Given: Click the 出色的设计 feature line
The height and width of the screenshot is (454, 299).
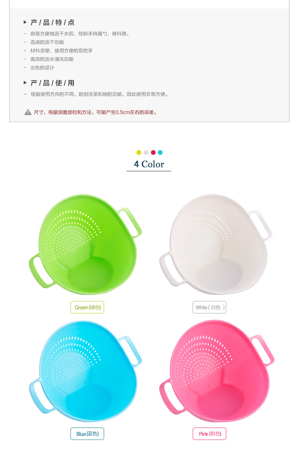Looking at the screenshot, I should 42,68.
